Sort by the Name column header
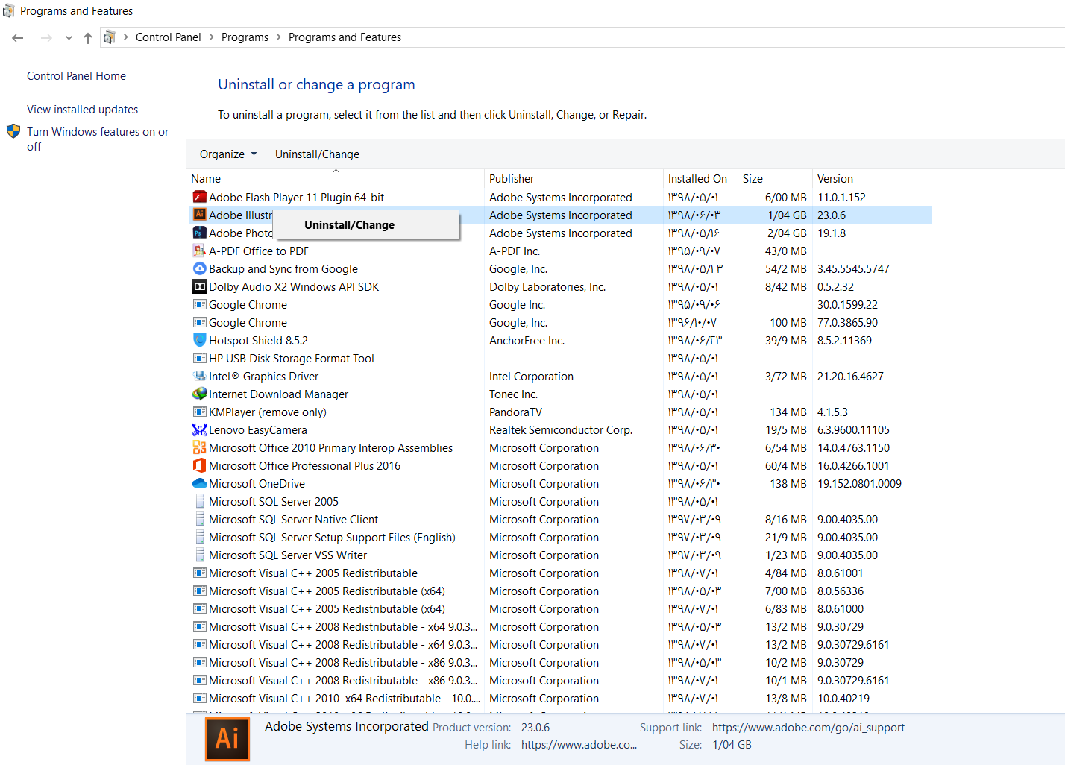The height and width of the screenshot is (765, 1065). pyautogui.click(x=336, y=179)
